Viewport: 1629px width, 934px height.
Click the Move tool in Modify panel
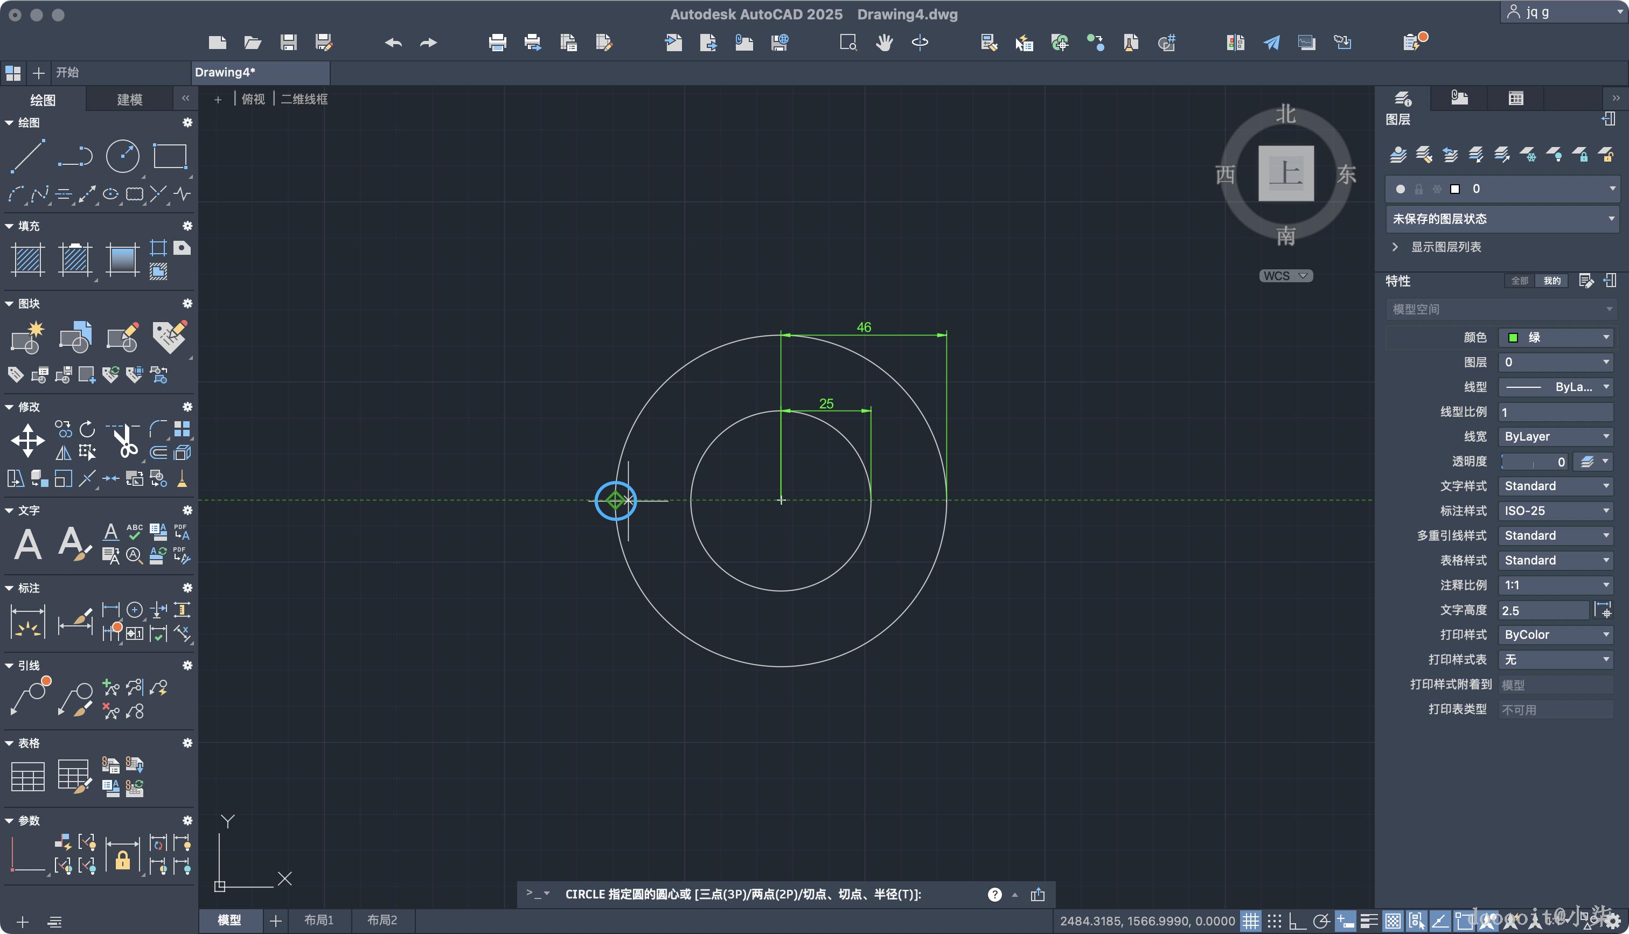coord(27,441)
